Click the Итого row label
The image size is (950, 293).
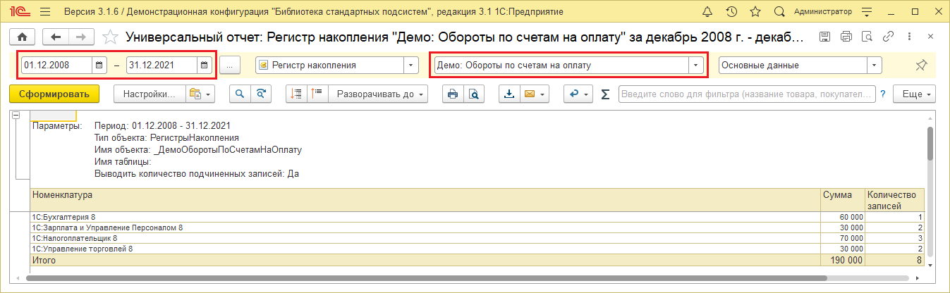pyautogui.click(x=44, y=261)
